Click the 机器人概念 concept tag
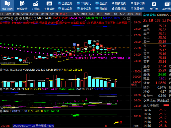 [x=97, y=23]
